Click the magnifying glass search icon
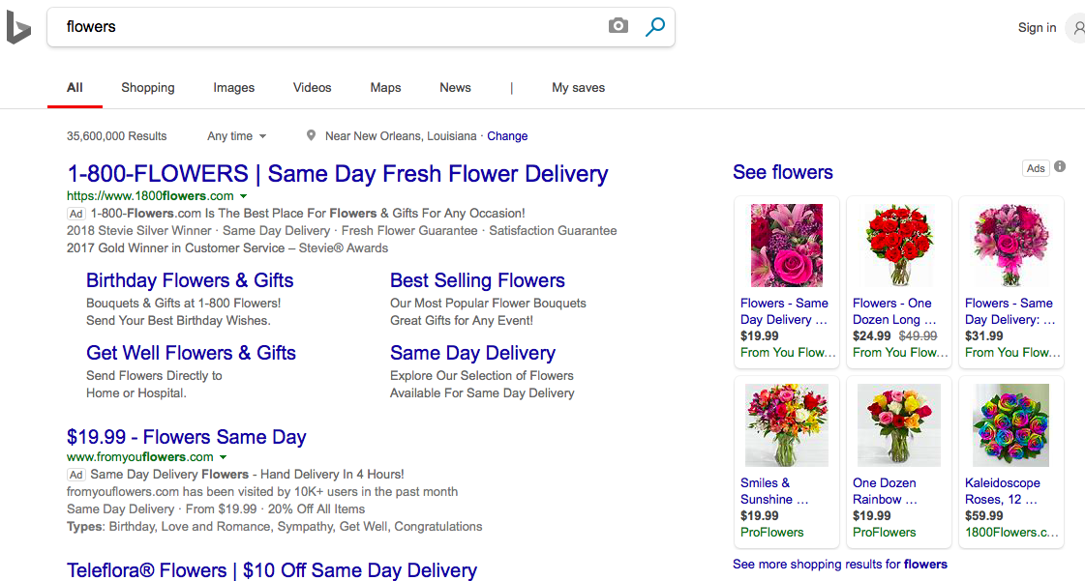The width and height of the screenshot is (1085, 581). (655, 26)
